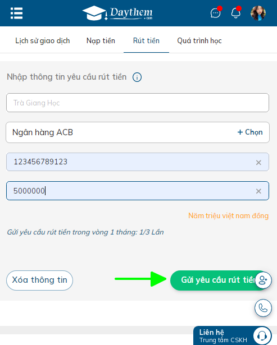Click the headset support icon
Image resolution: width=277 pixels, height=345 pixels.
tap(262, 336)
